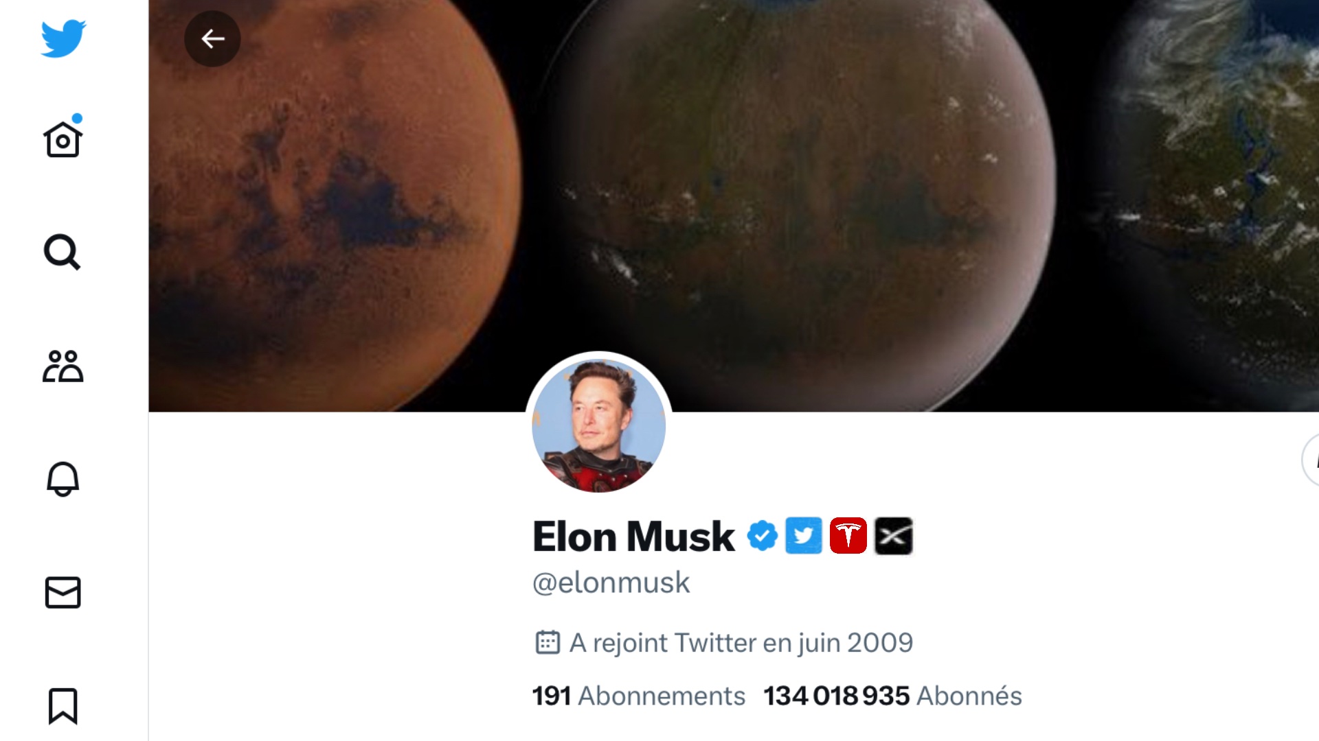
Task: Click the Twitter affiliation badge
Action: point(804,536)
